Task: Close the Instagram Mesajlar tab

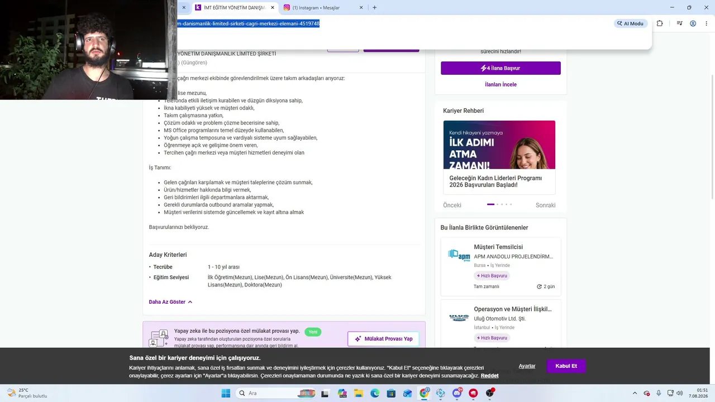Action: click(x=361, y=8)
